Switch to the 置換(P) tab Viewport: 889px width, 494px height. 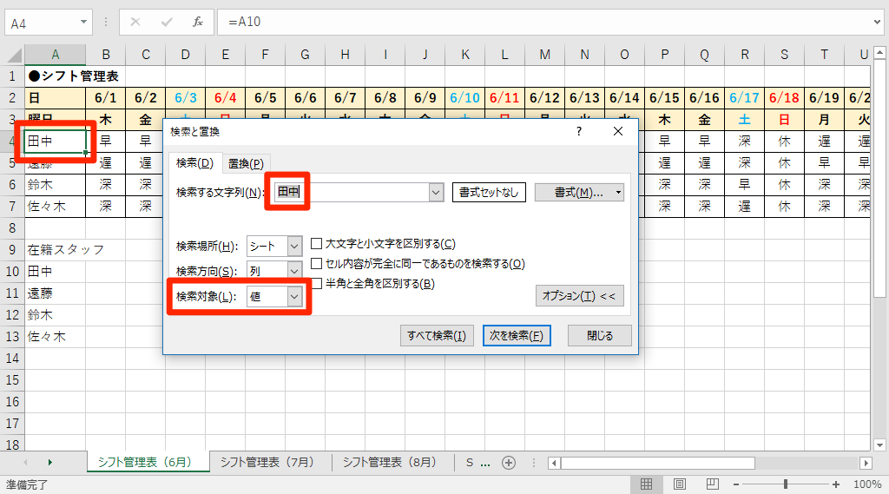[x=246, y=164]
